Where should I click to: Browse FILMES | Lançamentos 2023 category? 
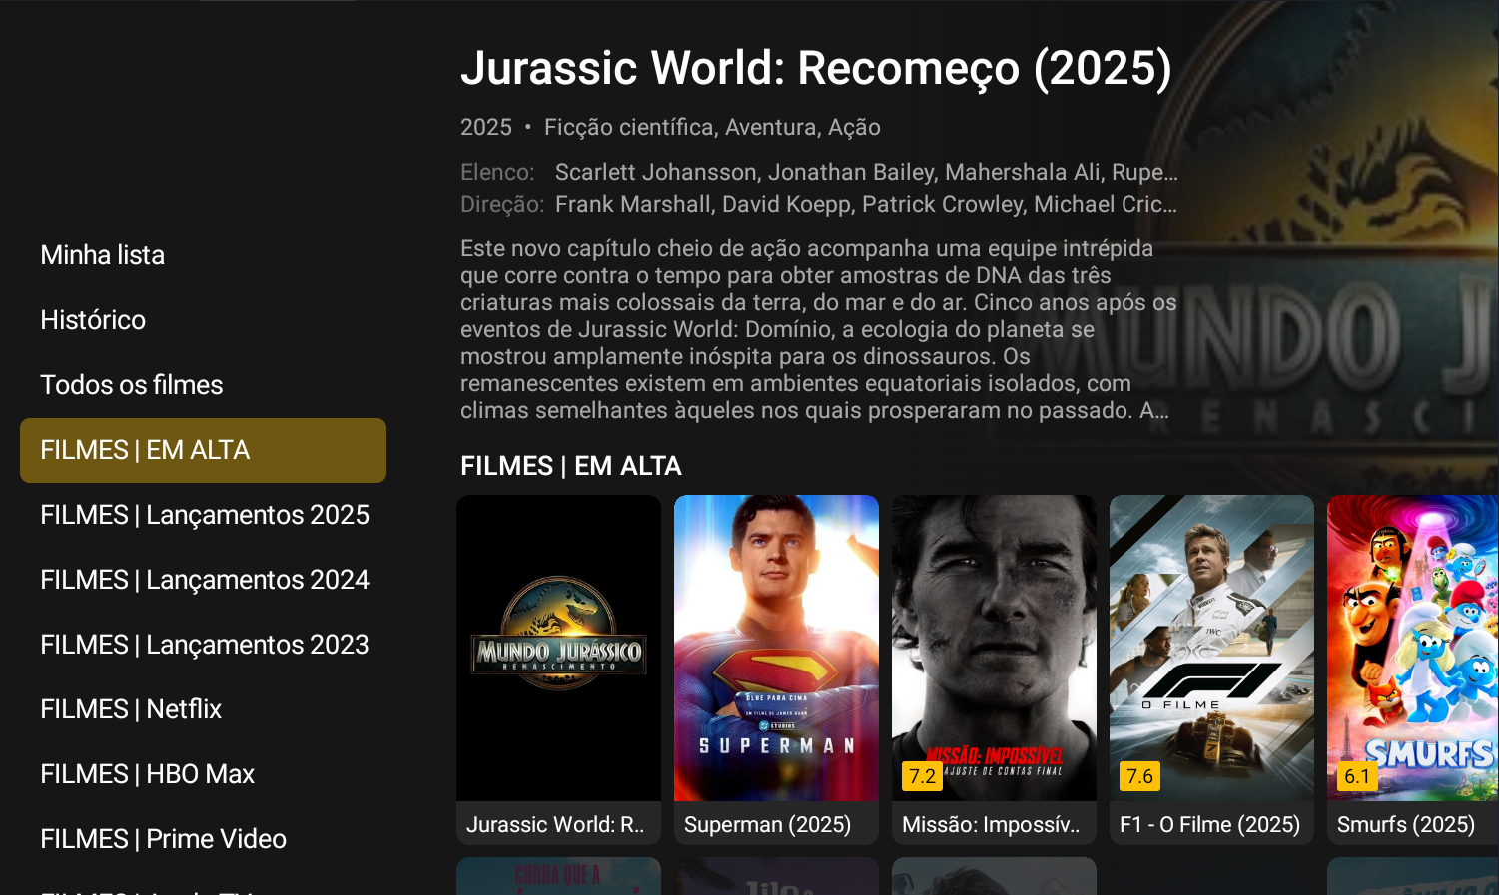pos(204,645)
